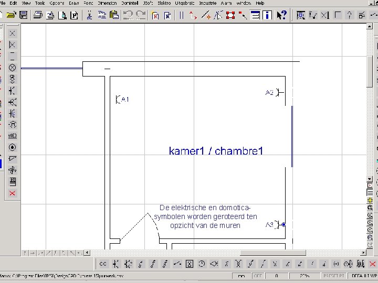Select the concentric circle symbol in left toolbar
378x283 pixels.
(12, 147)
